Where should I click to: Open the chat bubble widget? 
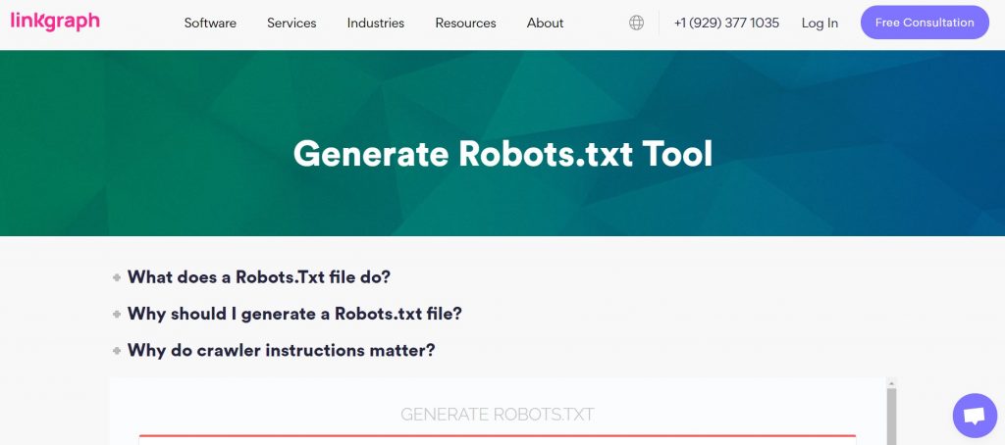(x=974, y=416)
